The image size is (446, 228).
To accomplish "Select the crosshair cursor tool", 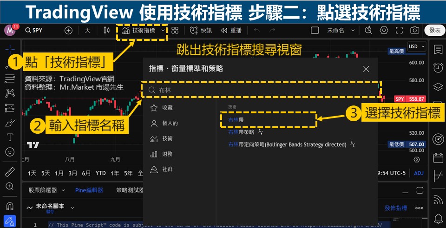I will [x=10, y=49].
